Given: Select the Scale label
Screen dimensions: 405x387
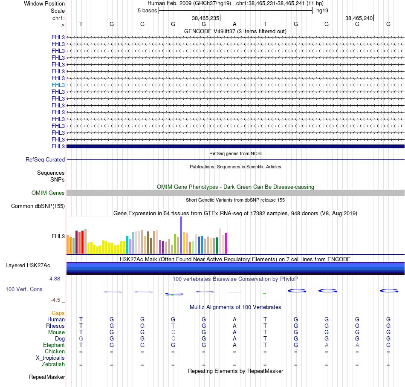Looking at the screenshot, I should pyautogui.click(x=58, y=11).
